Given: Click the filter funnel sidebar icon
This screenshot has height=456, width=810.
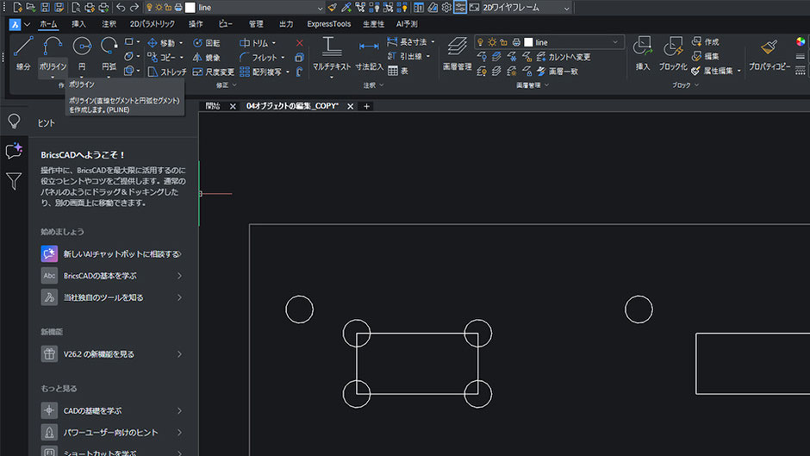Looking at the screenshot, I should pyautogui.click(x=14, y=181).
